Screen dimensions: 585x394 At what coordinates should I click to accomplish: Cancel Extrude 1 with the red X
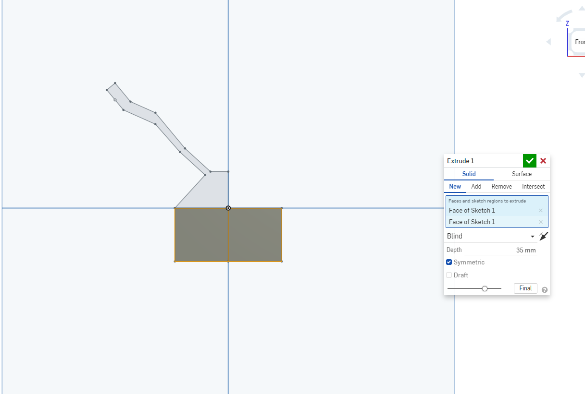[543, 161]
